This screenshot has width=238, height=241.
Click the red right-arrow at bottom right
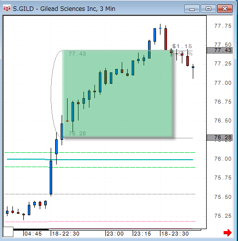228,233
